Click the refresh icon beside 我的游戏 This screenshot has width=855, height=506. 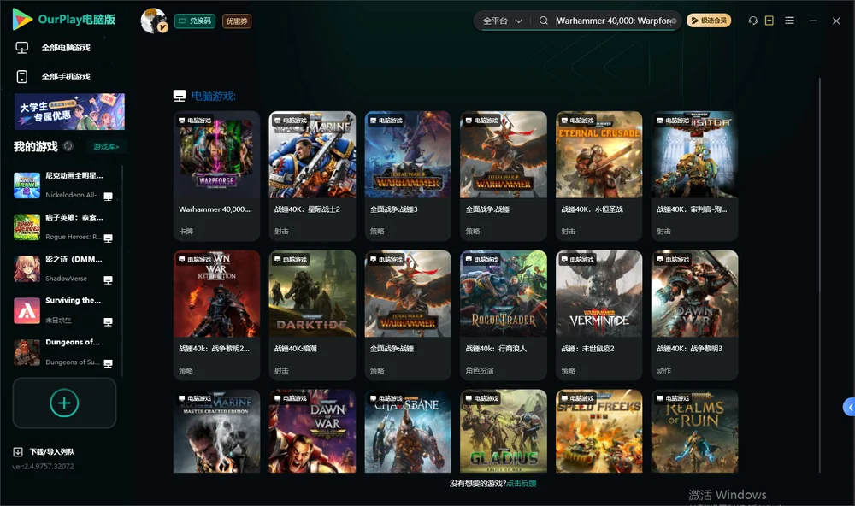pos(68,146)
